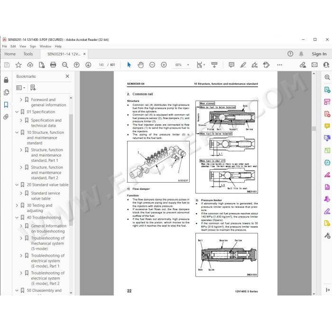Viewport: 332px width, 332px height.
Task: Close the SEN00291-14 document tab
Action: (84, 54)
